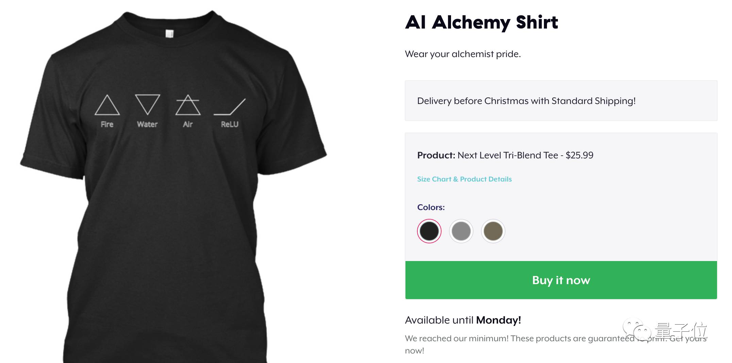This screenshot has width=732, height=363.
Task: Click the white neck tag on shirt
Action: tap(169, 33)
